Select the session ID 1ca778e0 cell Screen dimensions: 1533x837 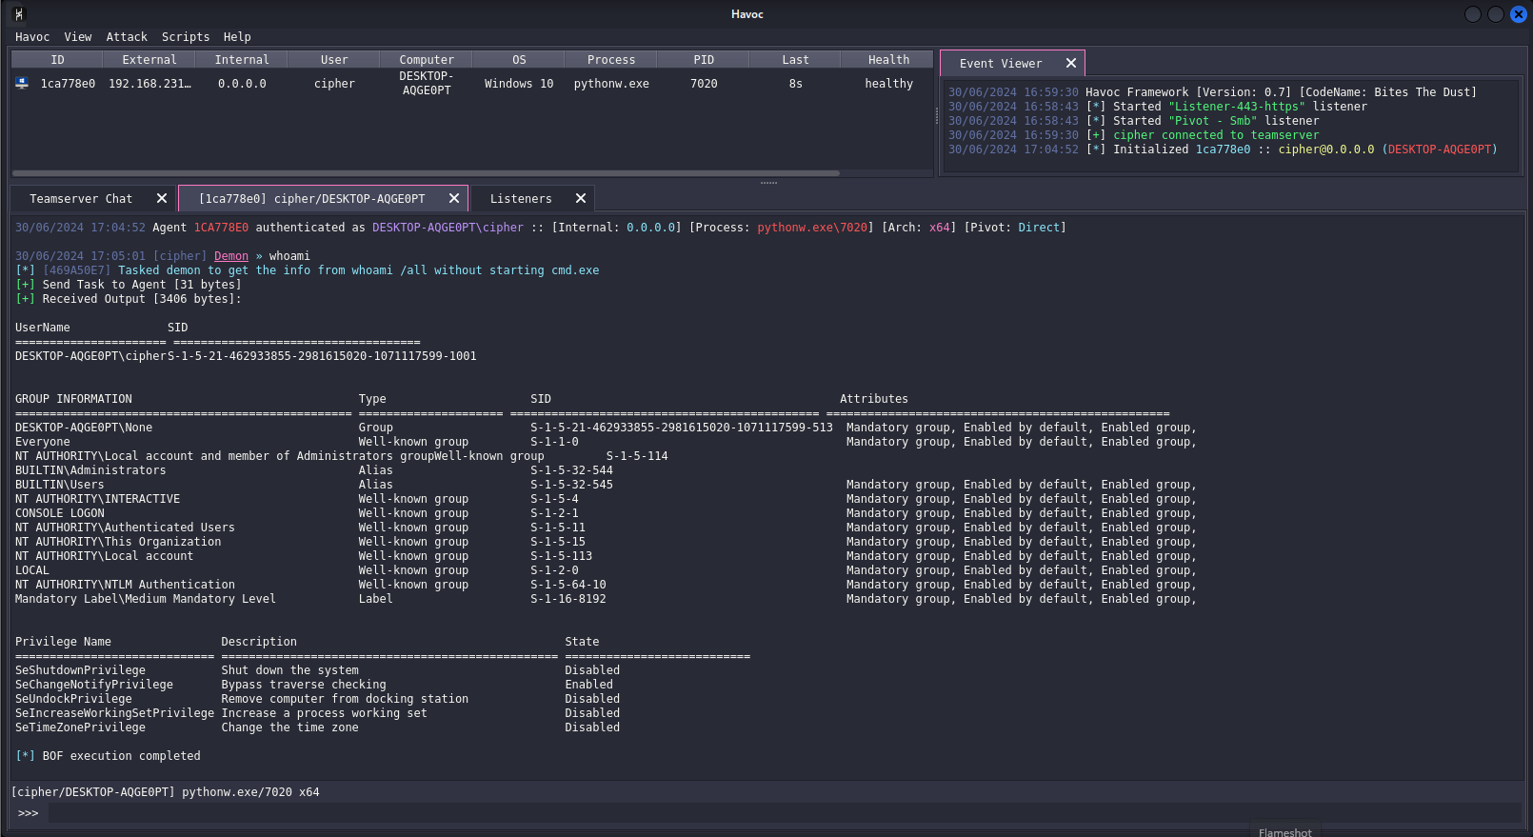click(x=68, y=84)
